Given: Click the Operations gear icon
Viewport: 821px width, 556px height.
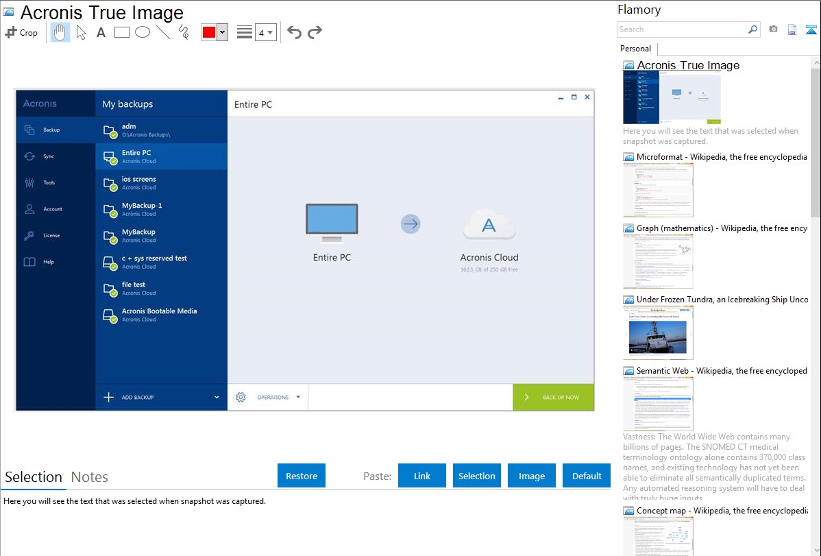Looking at the screenshot, I should point(241,397).
